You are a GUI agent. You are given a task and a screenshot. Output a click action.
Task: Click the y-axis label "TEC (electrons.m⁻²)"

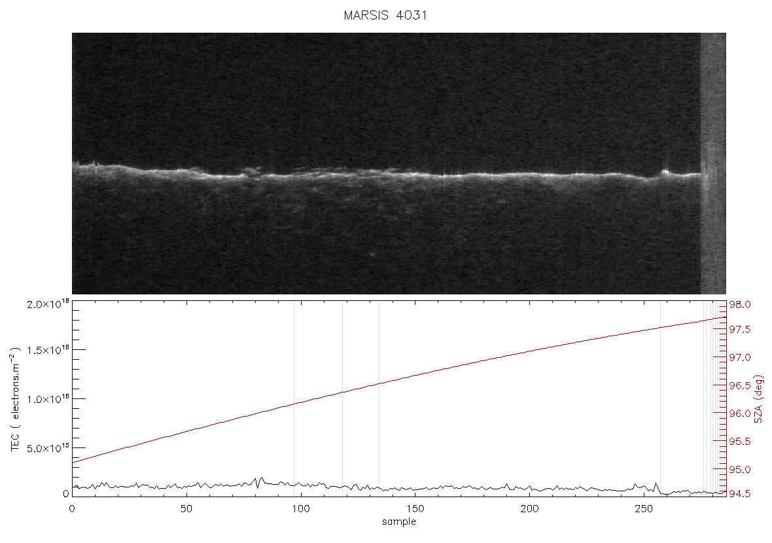15,399
